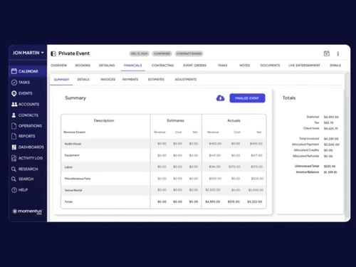Screen dimensions: 356x267
Task: Select the Miscellaneous Fees row
Action: [164, 179]
